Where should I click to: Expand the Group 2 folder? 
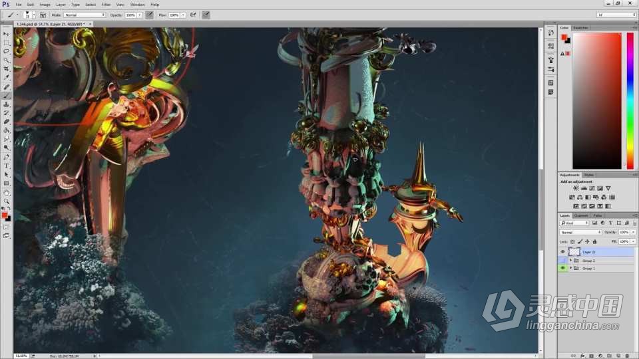pyautogui.click(x=570, y=260)
